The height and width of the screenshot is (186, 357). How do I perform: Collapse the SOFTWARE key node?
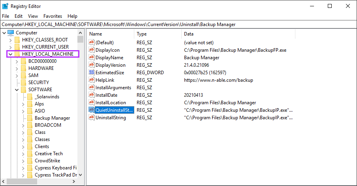coord(17,90)
